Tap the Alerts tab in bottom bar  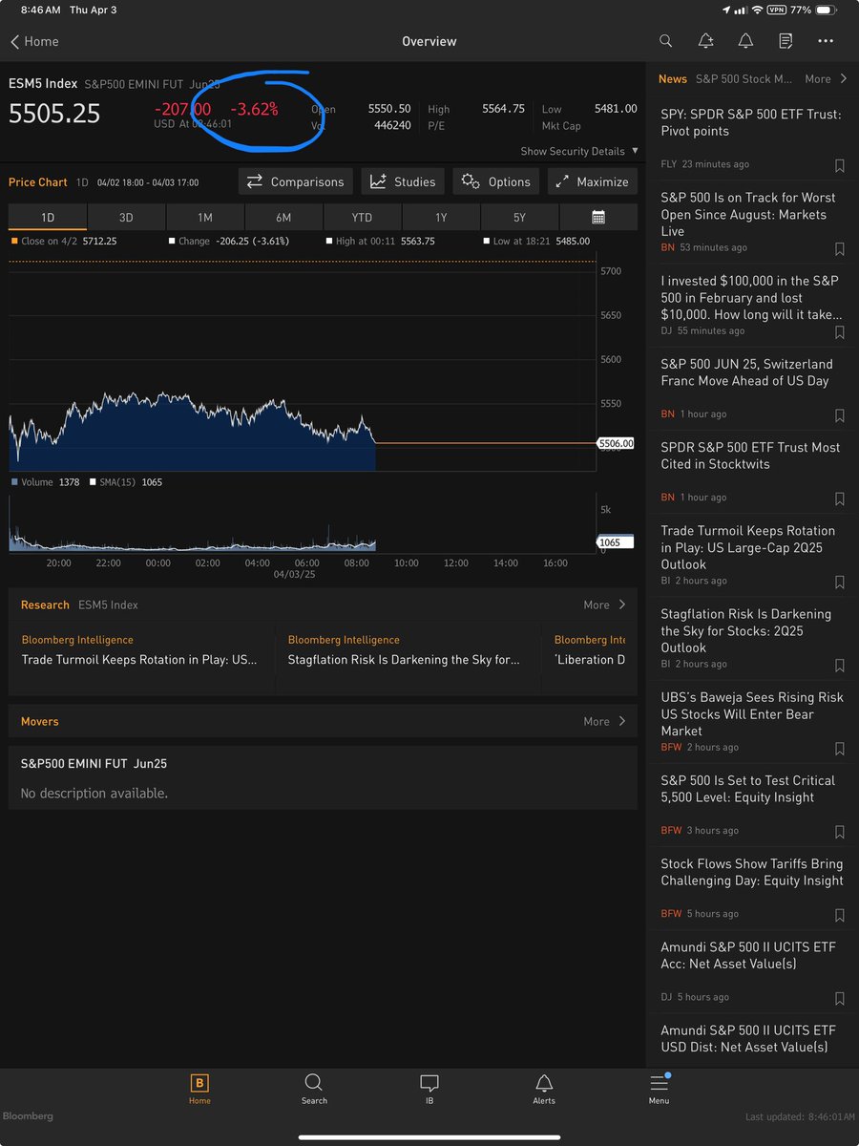tap(544, 1088)
